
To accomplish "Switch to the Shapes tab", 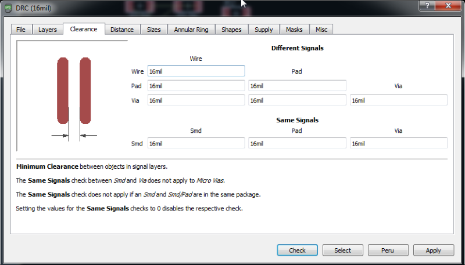I will coord(231,30).
